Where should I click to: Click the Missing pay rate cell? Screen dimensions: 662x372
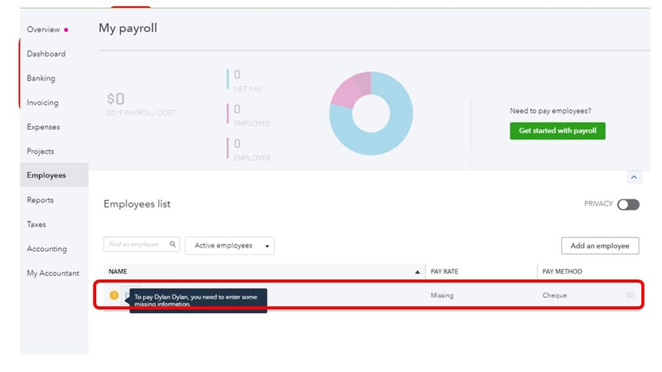click(x=442, y=295)
